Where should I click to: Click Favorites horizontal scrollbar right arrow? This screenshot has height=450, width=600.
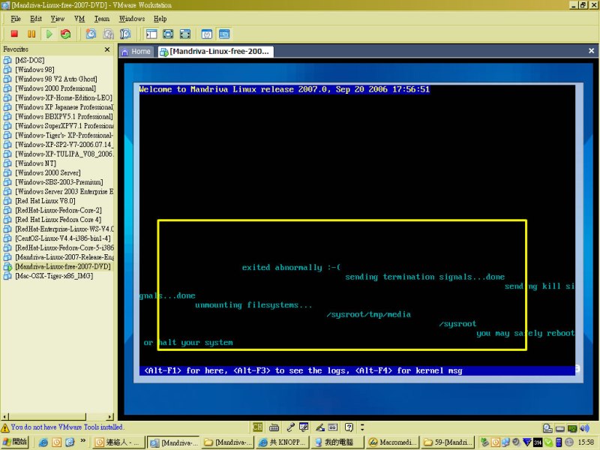pos(110,417)
